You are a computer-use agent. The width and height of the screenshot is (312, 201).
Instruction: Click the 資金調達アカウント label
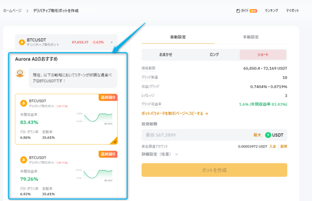point(155,146)
